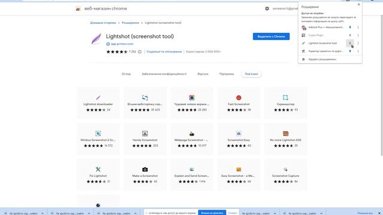The height and width of the screenshot is (215, 383).
Task: Open more actions menu for Lightshot extension
Action: pyautogui.click(x=358, y=43)
